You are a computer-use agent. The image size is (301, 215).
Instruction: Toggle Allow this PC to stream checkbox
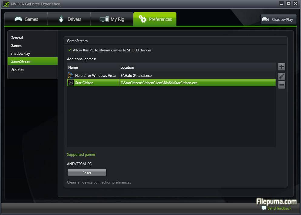pos(69,50)
